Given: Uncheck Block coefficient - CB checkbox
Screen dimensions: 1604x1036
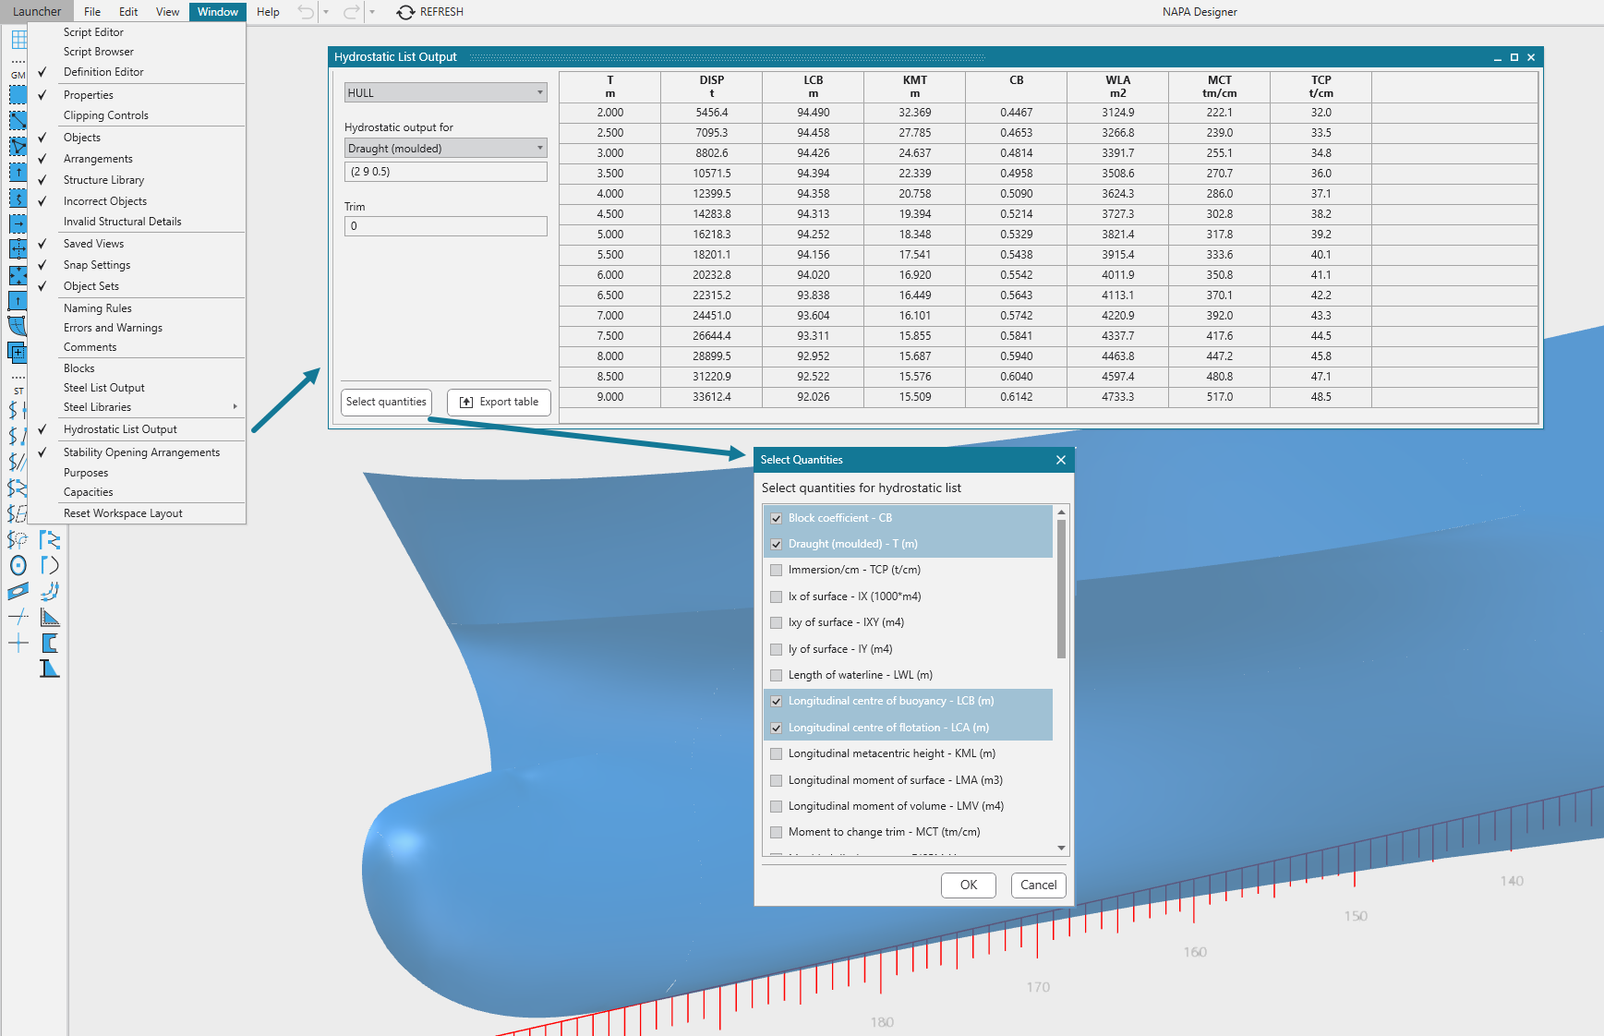Looking at the screenshot, I should tap(777, 518).
